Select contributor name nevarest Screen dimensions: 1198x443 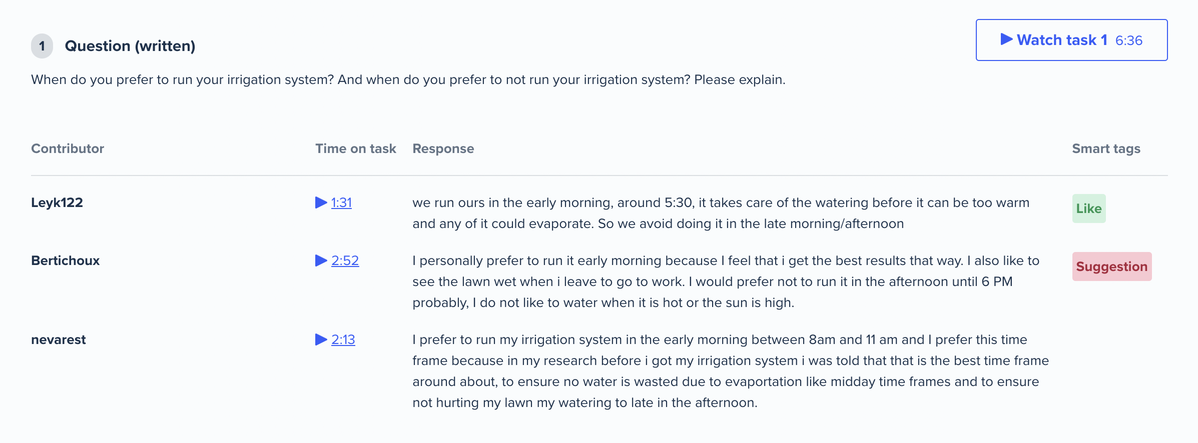pyautogui.click(x=59, y=339)
